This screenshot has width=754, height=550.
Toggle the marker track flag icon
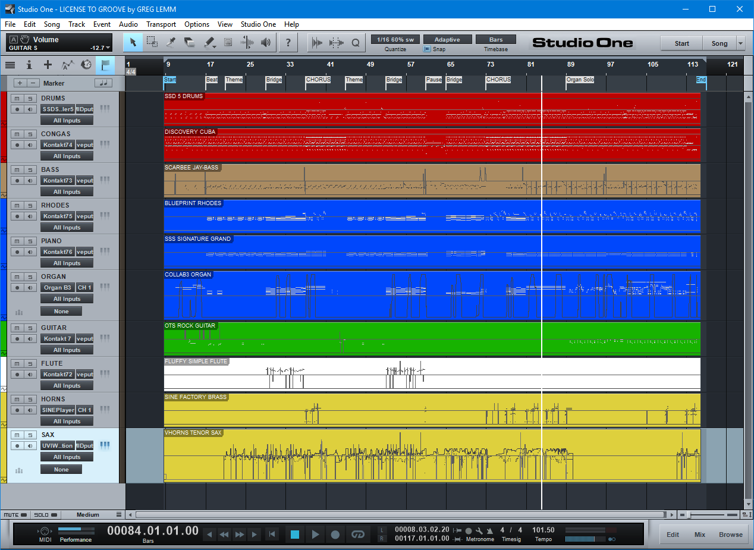(x=105, y=65)
